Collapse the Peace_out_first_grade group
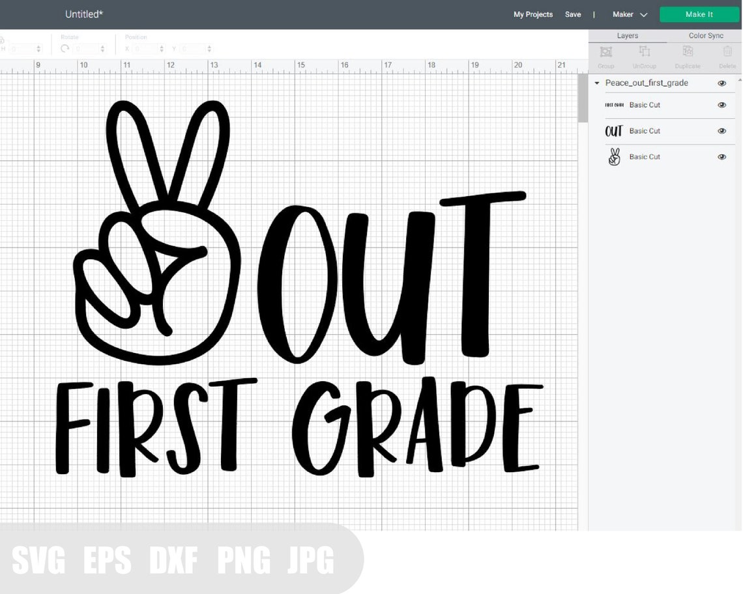This screenshot has height=594, width=743. (596, 83)
